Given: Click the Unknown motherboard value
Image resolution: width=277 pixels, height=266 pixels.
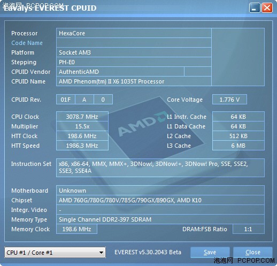Looking at the screenshot, I should pos(160,191).
